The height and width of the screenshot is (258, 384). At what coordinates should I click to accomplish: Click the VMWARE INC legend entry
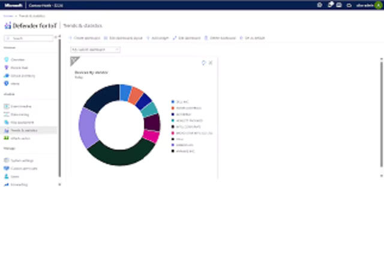tap(183, 151)
